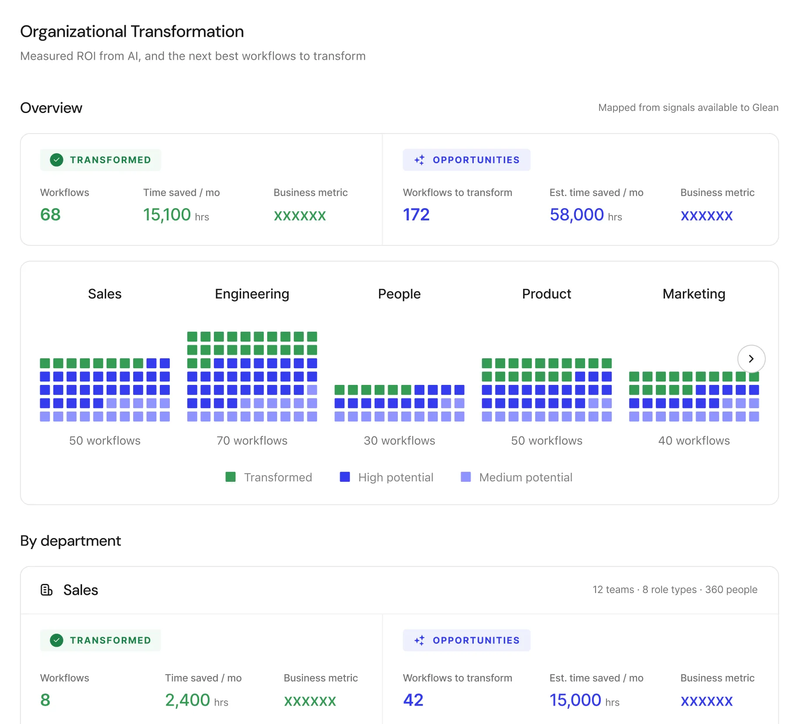Click the dark blue High potential legend swatch
The height and width of the screenshot is (724, 799).
pyautogui.click(x=345, y=477)
